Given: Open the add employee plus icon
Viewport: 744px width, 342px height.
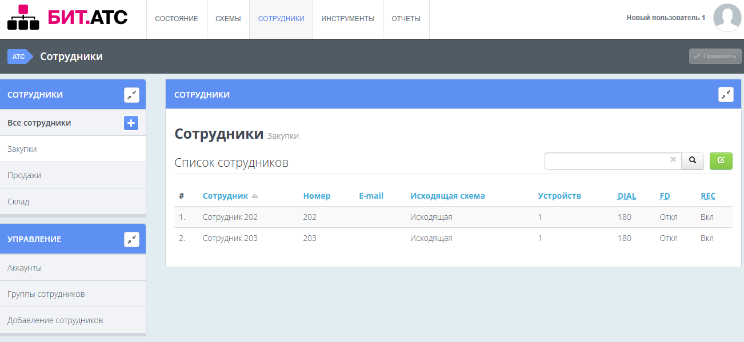Looking at the screenshot, I should coord(131,123).
